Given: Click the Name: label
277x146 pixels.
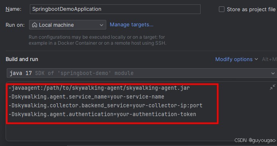Looking at the screenshot, I should coord(14,9).
